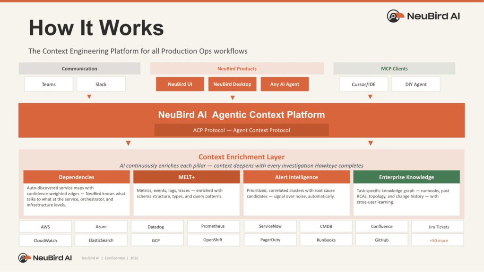Click the CMDB integration tile
484x272 pixels.
(326, 226)
